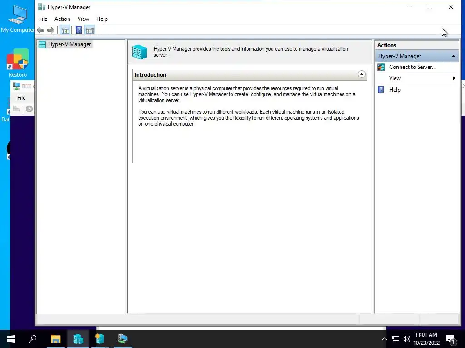Click the Hyper-V Manager title bar icon
This screenshot has width=465, height=348.
pyautogui.click(x=42, y=7)
